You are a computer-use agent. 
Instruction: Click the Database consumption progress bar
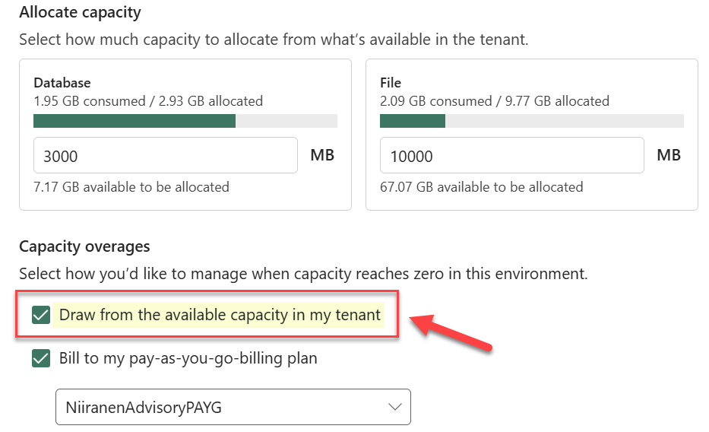(185, 121)
